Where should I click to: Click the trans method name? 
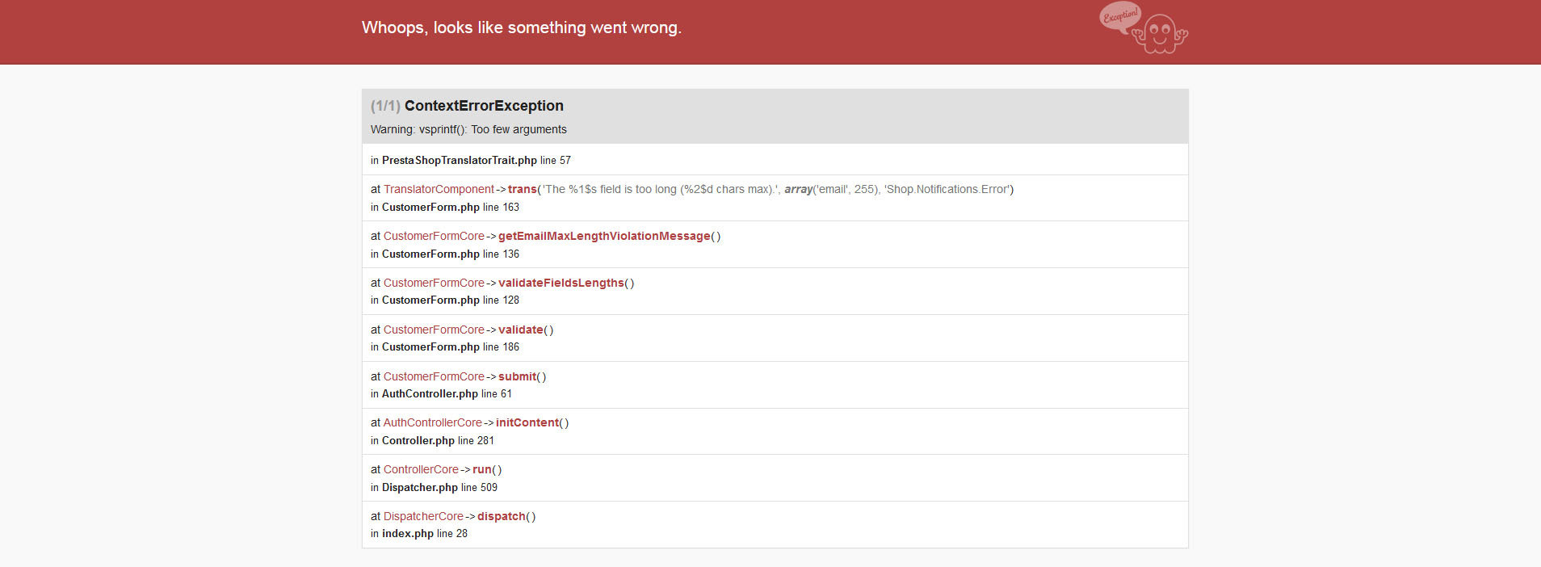[x=522, y=189]
